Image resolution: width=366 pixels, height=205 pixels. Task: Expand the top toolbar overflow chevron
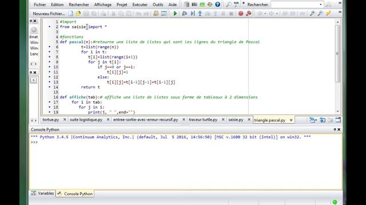[x=340, y=3]
